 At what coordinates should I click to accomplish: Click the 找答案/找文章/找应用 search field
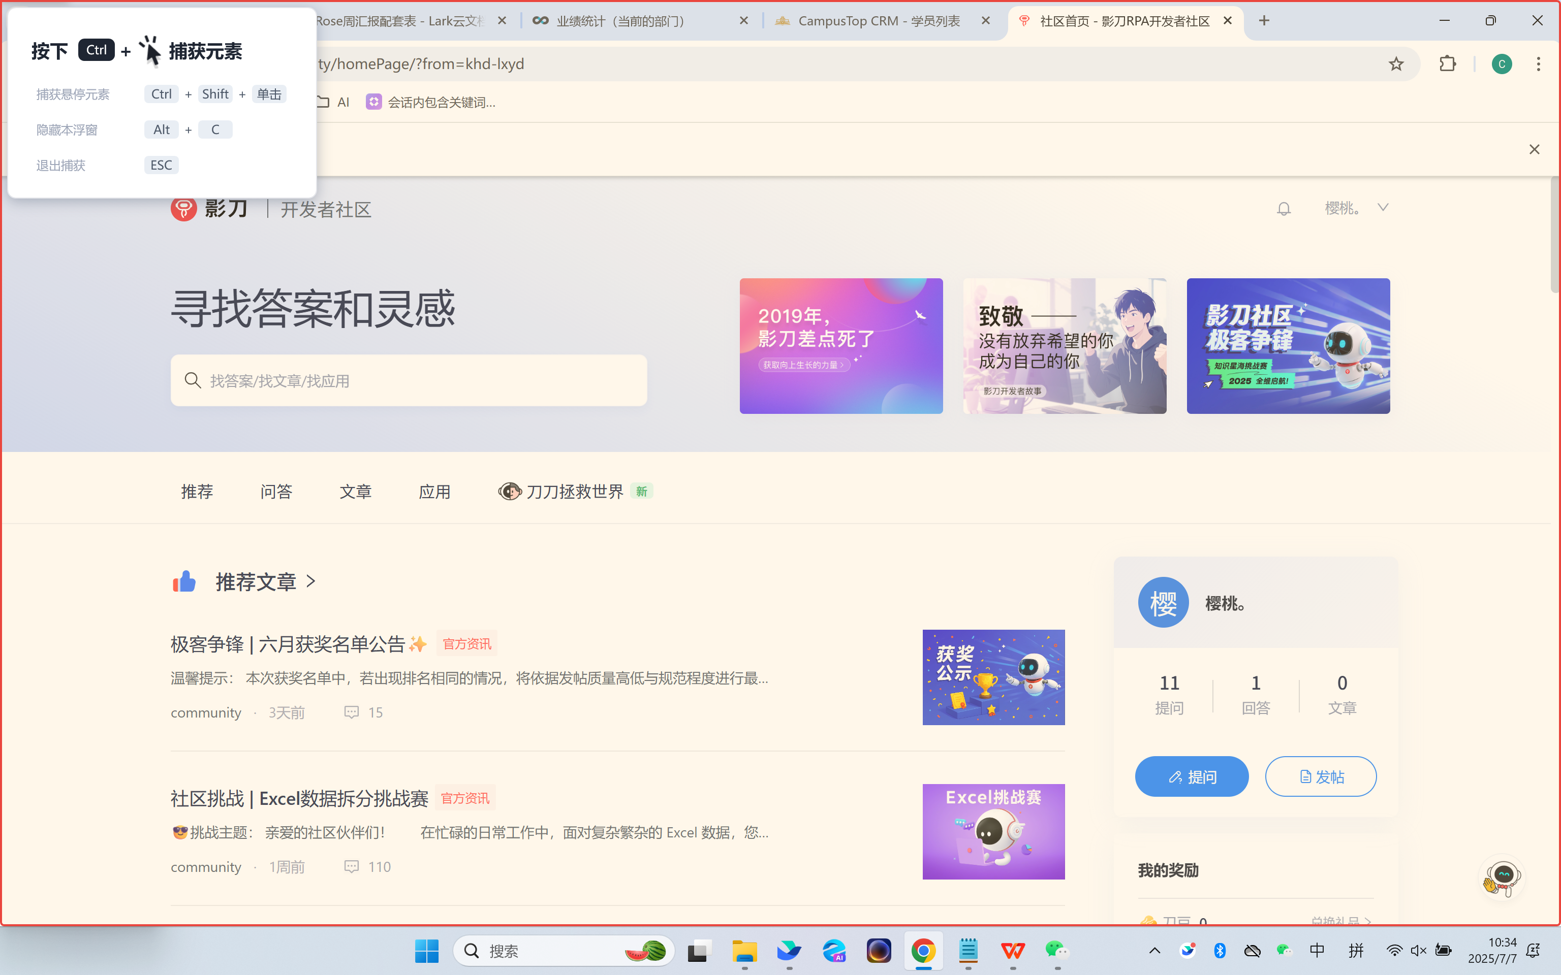pos(409,380)
